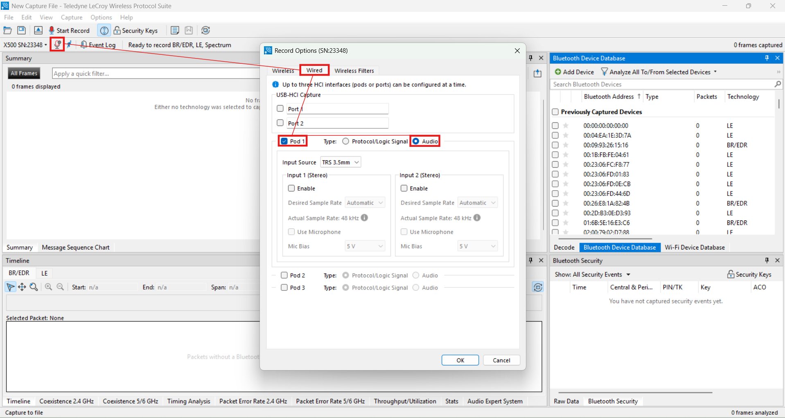
Task: Click the record options icon next to X500
Action: (x=57, y=45)
